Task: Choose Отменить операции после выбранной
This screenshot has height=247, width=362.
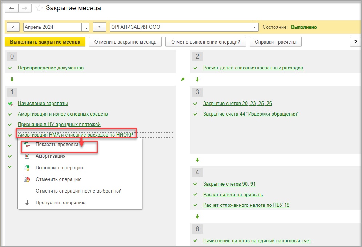Action: pos(79,191)
